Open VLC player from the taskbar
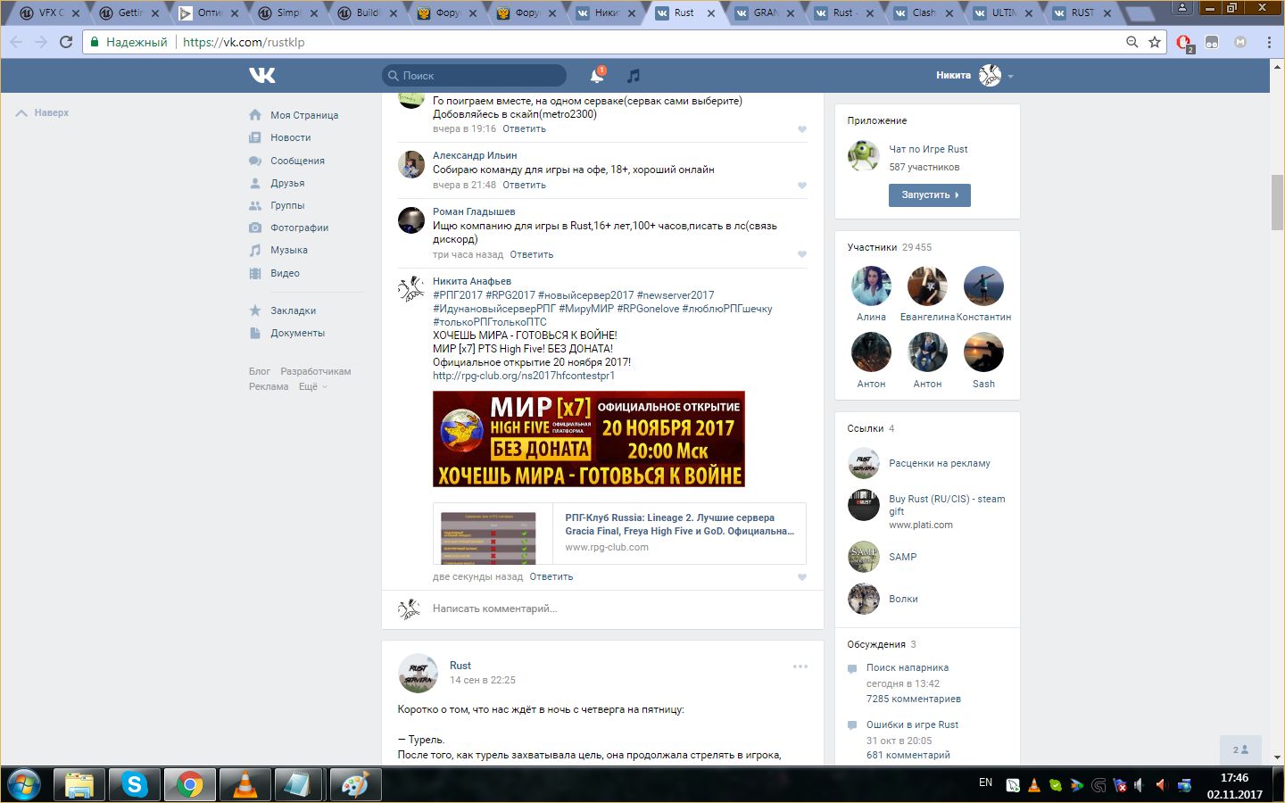 [x=245, y=784]
